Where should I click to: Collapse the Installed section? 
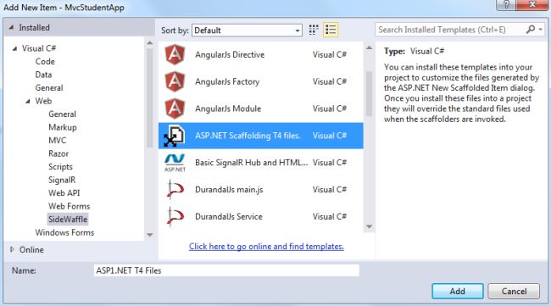[x=11, y=27]
